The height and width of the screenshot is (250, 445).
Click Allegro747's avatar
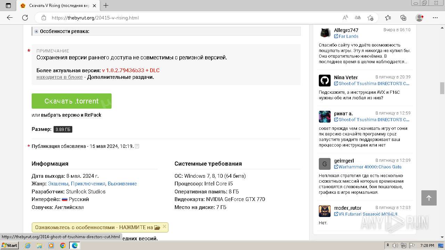pos(325,33)
